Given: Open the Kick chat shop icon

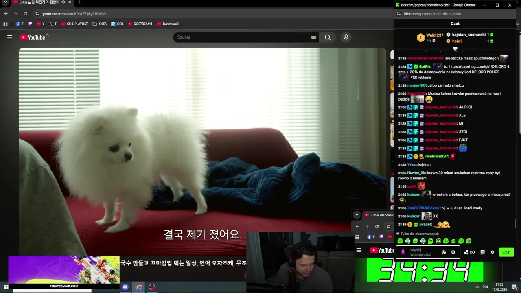Looking at the screenshot, I should (x=482, y=252).
